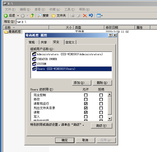
Task: Open the 文件(F) menu
Action: 10,9
